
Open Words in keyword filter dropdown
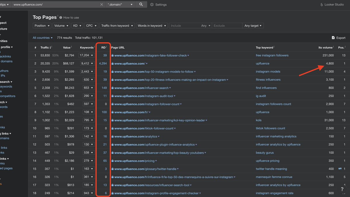pyautogui.click(x=152, y=26)
